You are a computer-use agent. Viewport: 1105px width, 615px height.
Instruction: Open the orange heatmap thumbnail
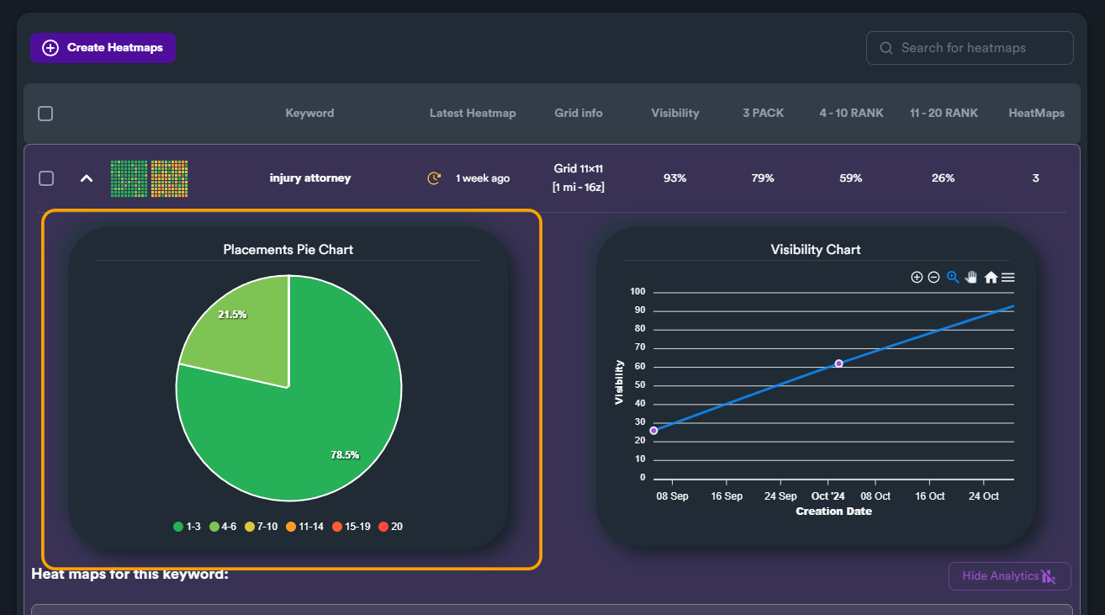pos(169,179)
